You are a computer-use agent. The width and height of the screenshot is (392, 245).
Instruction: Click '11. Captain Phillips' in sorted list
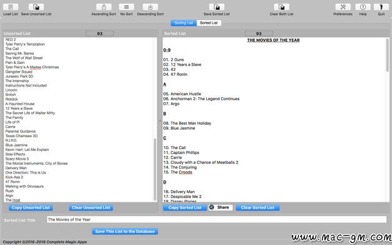181,153
